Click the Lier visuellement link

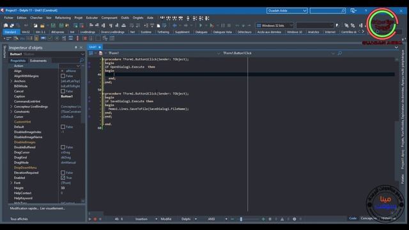click(x=52, y=208)
